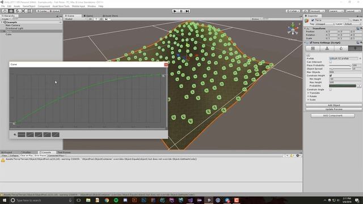363x204 pixels.
Task: Open first Terra Settings toolbar tab
Action: [313, 48]
